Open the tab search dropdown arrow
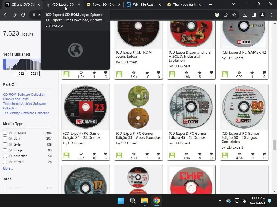This screenshot has height=207, width=277. 233,4
